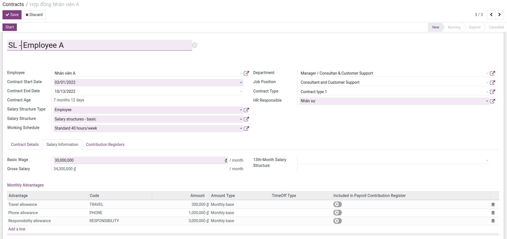This screenshot has height=239, width=507.
Task: Delete the Travel allowance line
Action: click(493, 204)
